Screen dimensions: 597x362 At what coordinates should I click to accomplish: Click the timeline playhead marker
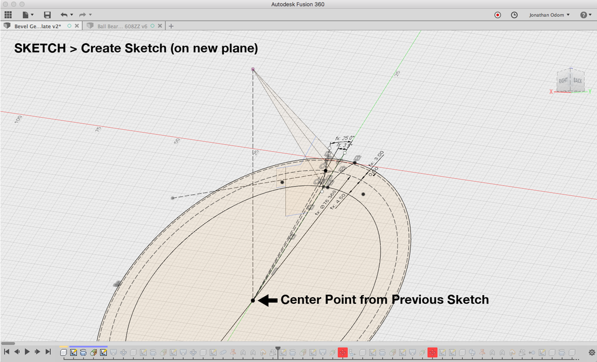[278, 348]
